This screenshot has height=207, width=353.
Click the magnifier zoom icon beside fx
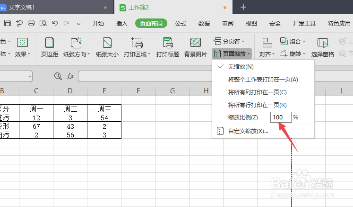pos(58,76)
